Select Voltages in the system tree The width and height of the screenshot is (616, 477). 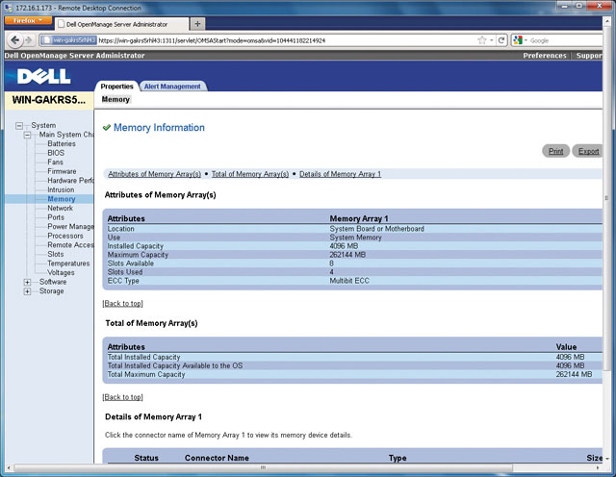click(61, 272)
